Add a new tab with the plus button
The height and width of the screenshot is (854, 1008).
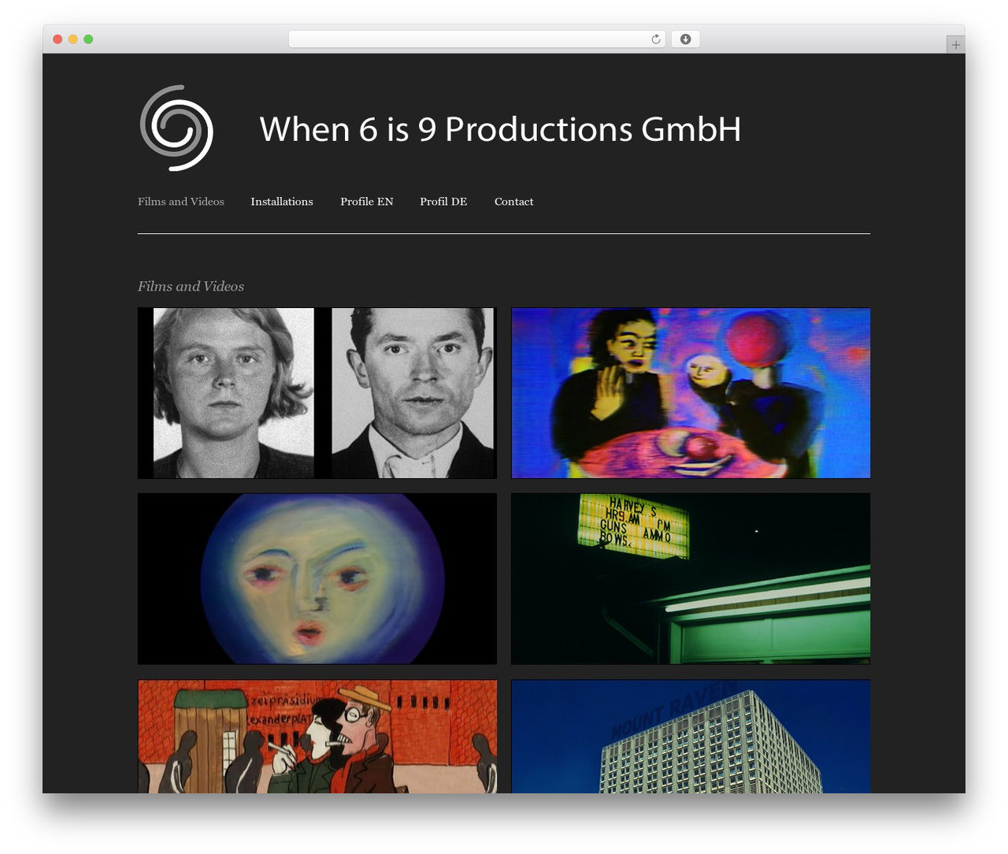(955, 45)
